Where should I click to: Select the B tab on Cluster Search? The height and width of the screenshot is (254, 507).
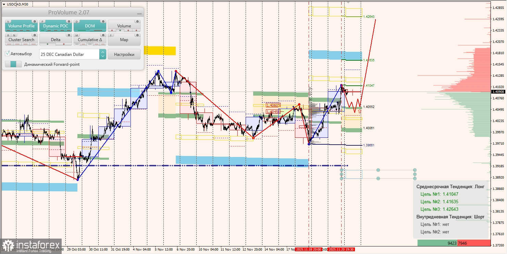click(8, 35)
